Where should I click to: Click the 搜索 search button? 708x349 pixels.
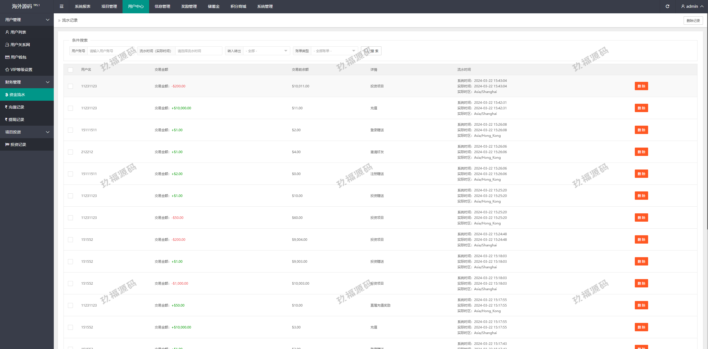point(371,51)
